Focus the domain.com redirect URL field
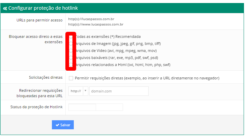 tap(119, 91)
